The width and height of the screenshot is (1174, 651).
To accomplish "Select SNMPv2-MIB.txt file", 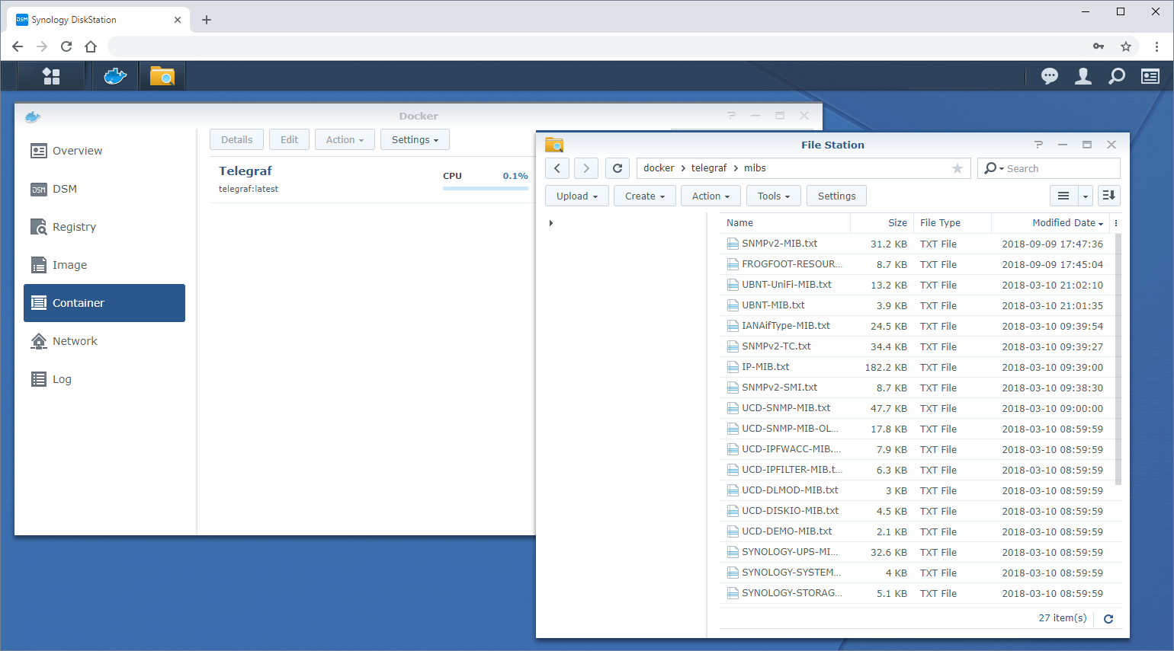I will 917,244.
